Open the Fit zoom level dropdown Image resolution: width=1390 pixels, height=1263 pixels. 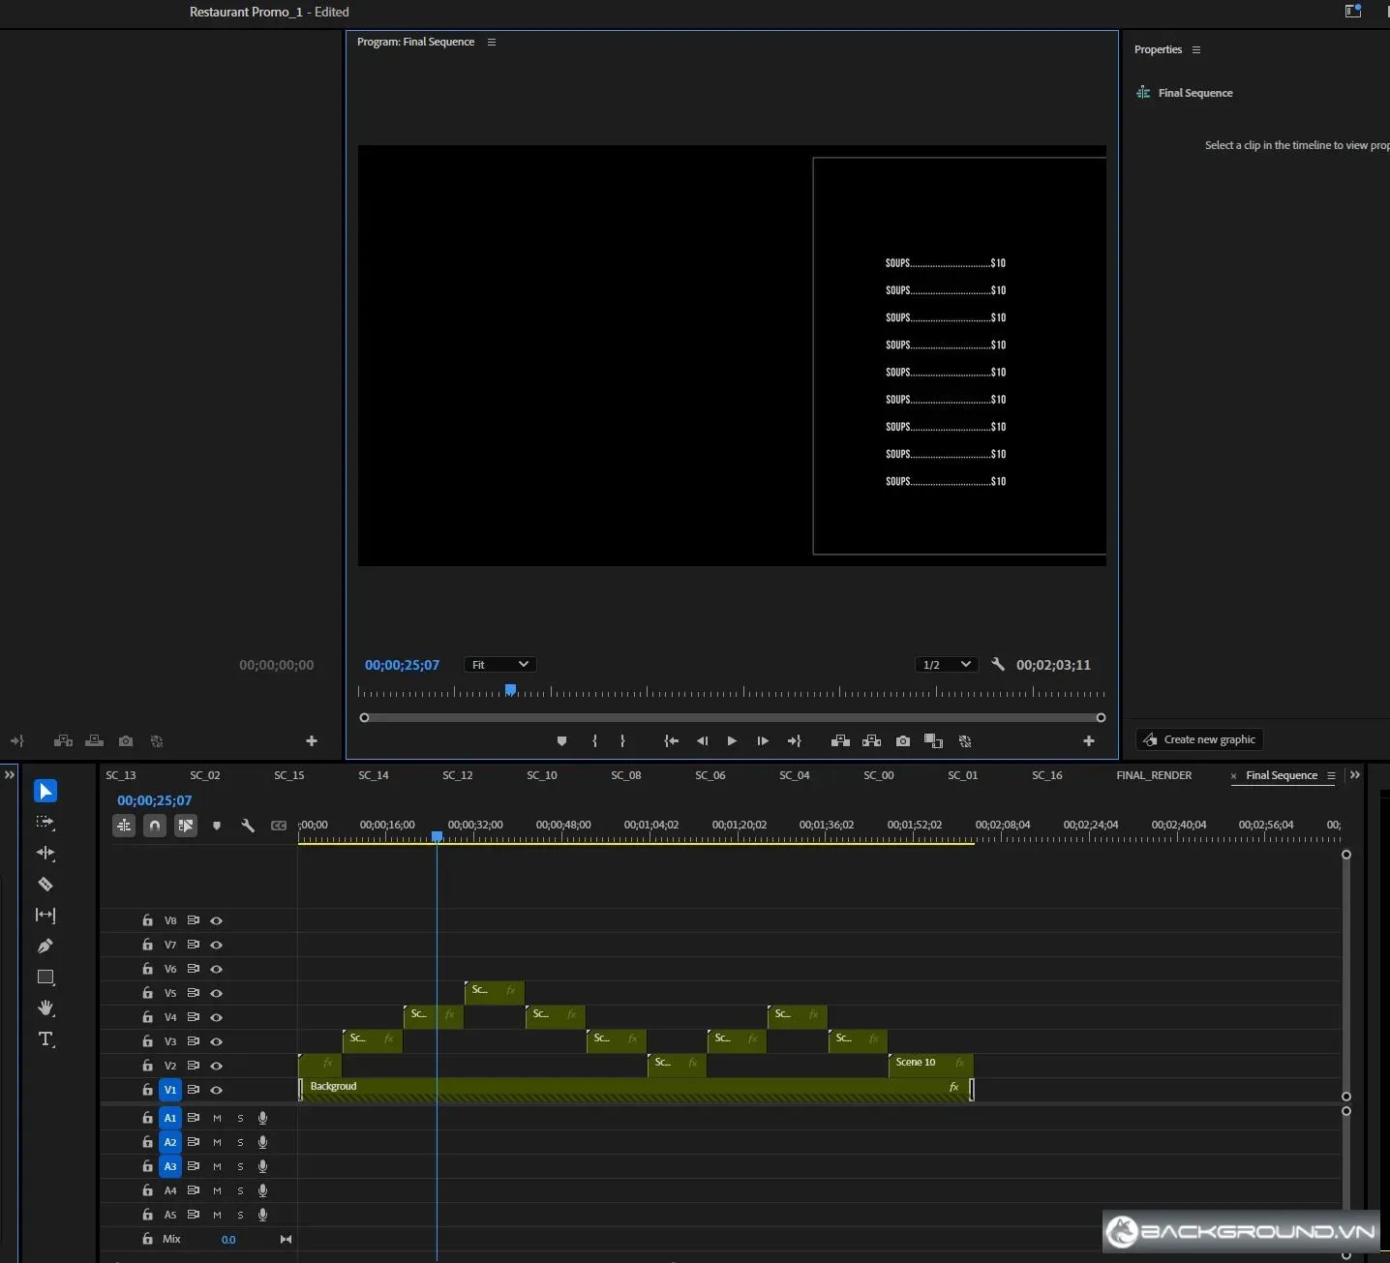[x=499, y=665]
